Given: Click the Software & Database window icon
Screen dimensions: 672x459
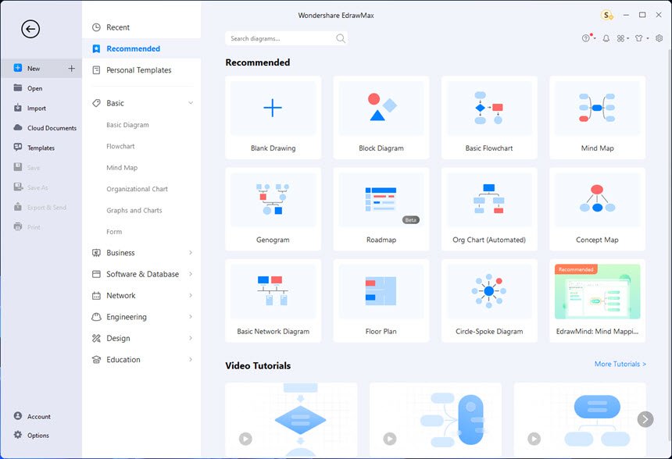Looking at the screenshot, I should [96, 274].
